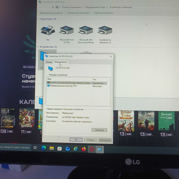Screen dimensions: 179x179
Task: Confirm dialog with OK button
Action: (76, 140)
